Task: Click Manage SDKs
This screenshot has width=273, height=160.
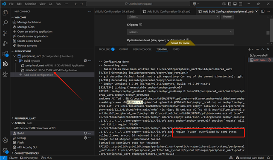Action: 26,27
